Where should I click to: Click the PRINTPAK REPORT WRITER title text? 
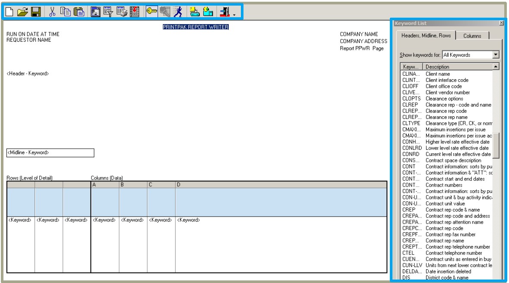[196, 27]
